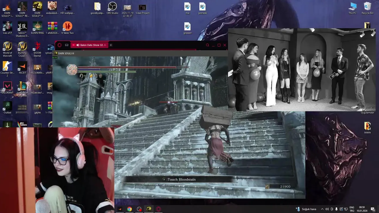Open the Opera GX menu button
The height and width of the screenshot is (213, 379).
60,45
